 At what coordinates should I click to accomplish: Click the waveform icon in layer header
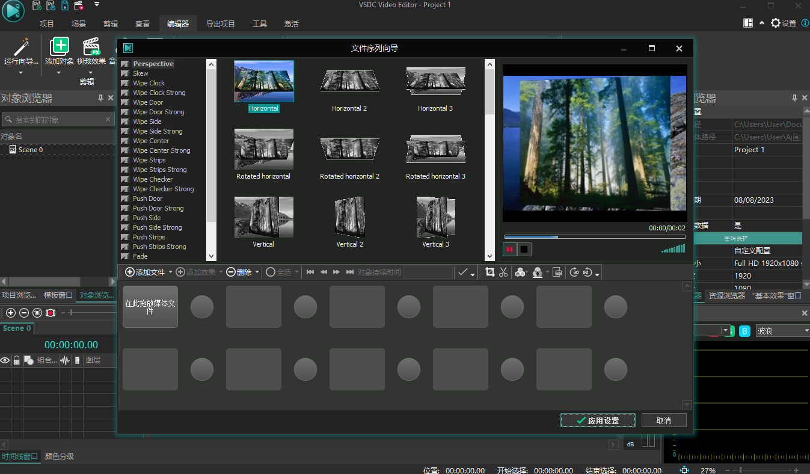(65, 360)
